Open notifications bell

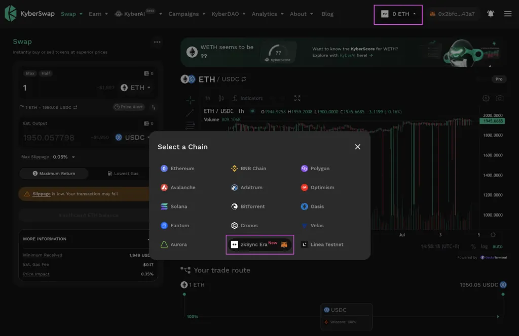(491, 14)
